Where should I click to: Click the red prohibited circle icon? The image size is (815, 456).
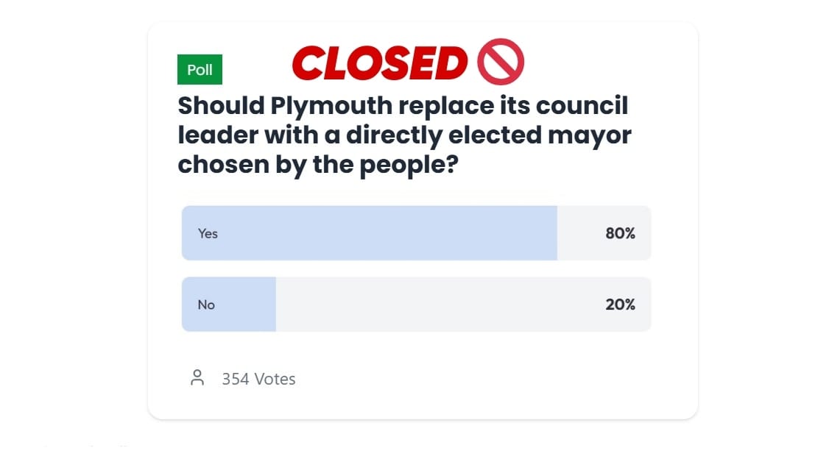(x=501, y=61)
